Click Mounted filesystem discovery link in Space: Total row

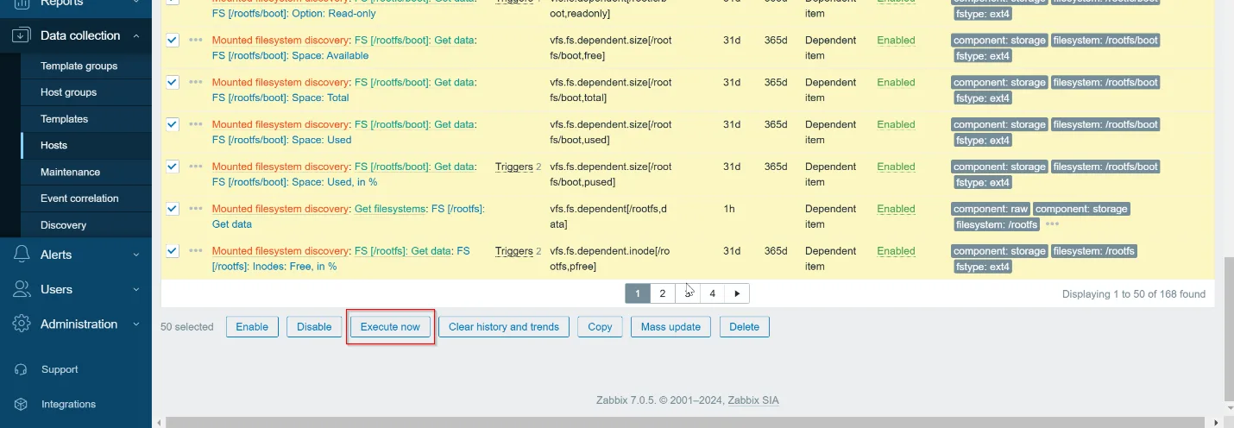280,83
